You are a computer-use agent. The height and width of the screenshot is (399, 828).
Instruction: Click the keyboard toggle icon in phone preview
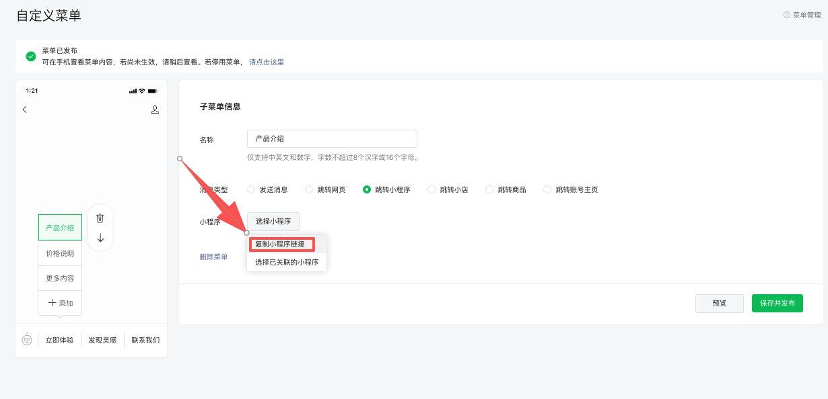click(x=27, y=340)
